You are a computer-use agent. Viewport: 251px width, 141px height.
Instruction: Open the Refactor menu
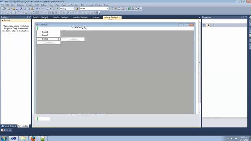click(x=21, y=5)
